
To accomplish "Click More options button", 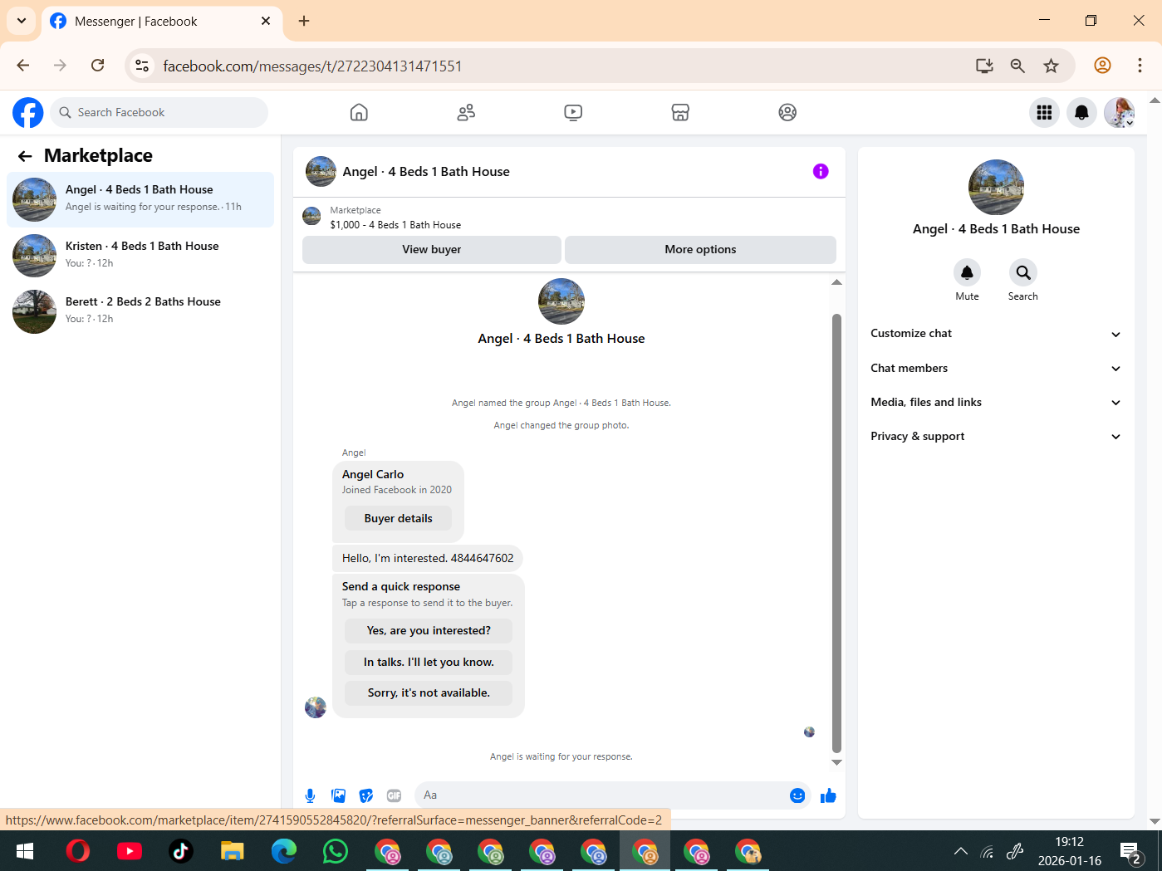I will [x=700, y=249].
